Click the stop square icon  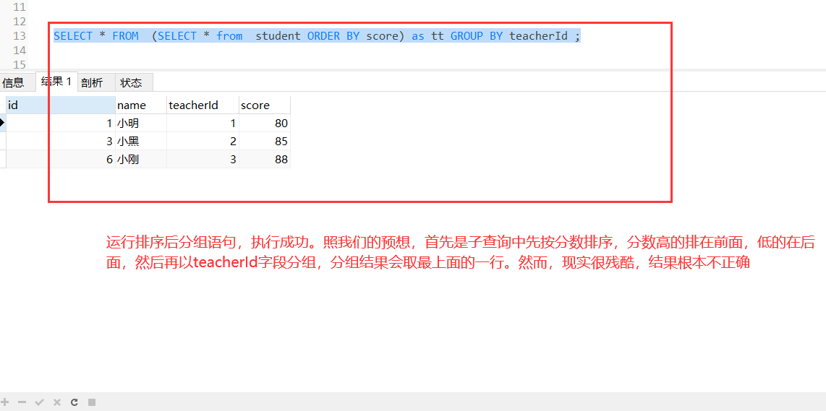click(x=92, y=402)
